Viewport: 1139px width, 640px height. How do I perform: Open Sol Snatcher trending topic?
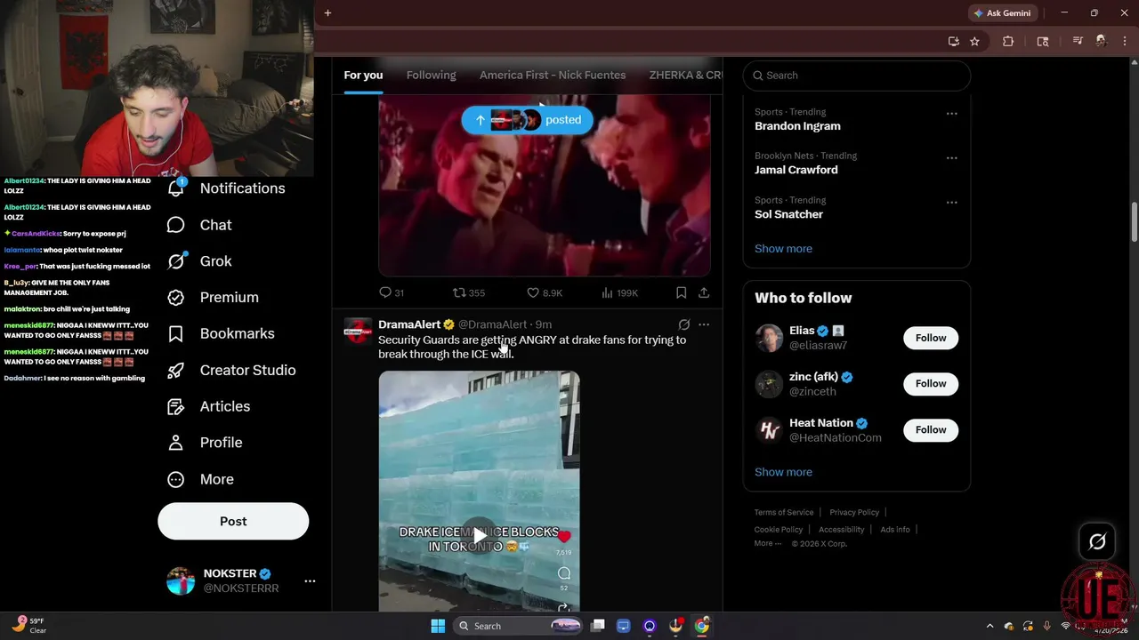click(788, 214)
